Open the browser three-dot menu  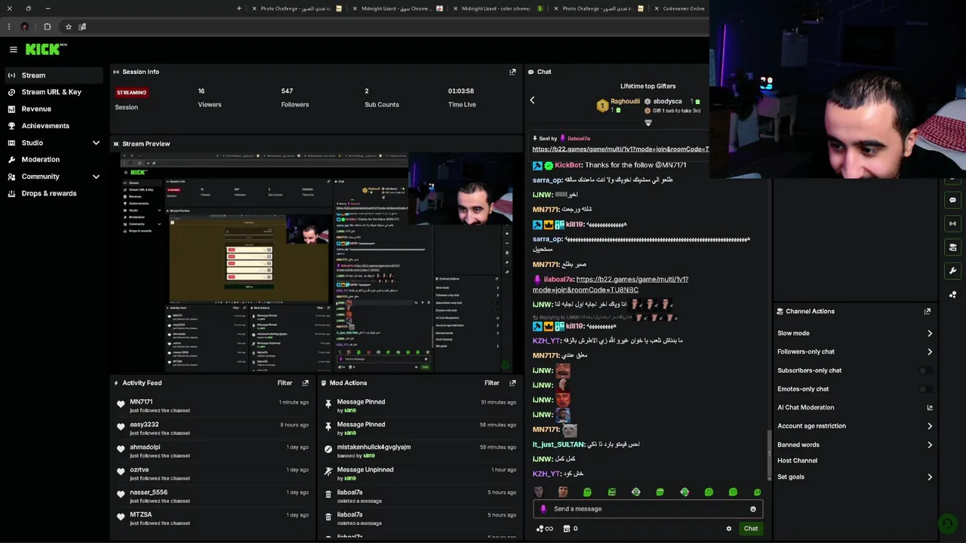(x=8, y=26)
